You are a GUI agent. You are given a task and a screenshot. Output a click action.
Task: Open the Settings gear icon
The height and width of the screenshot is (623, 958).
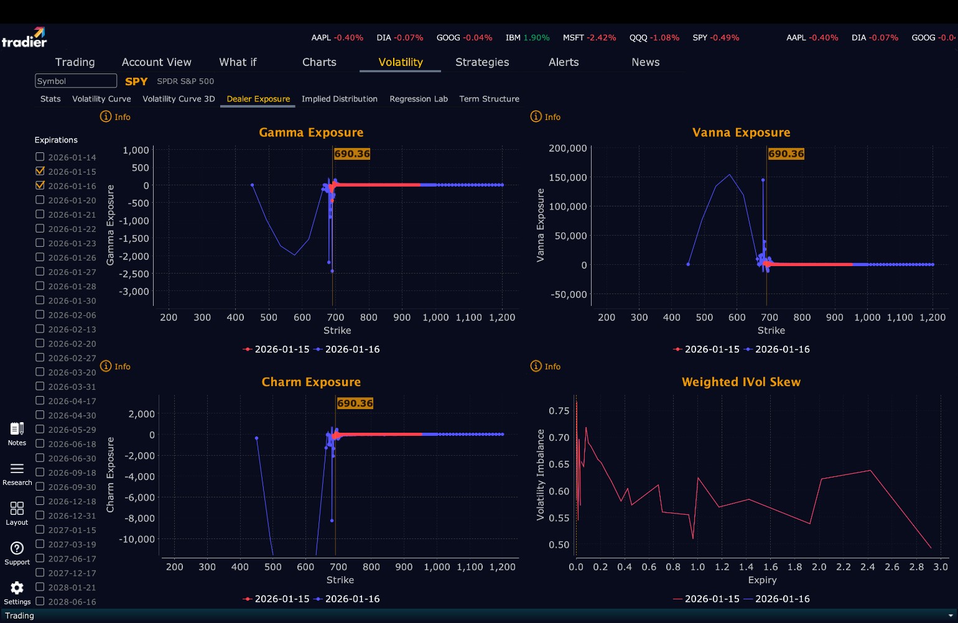(x=17, y=588)
